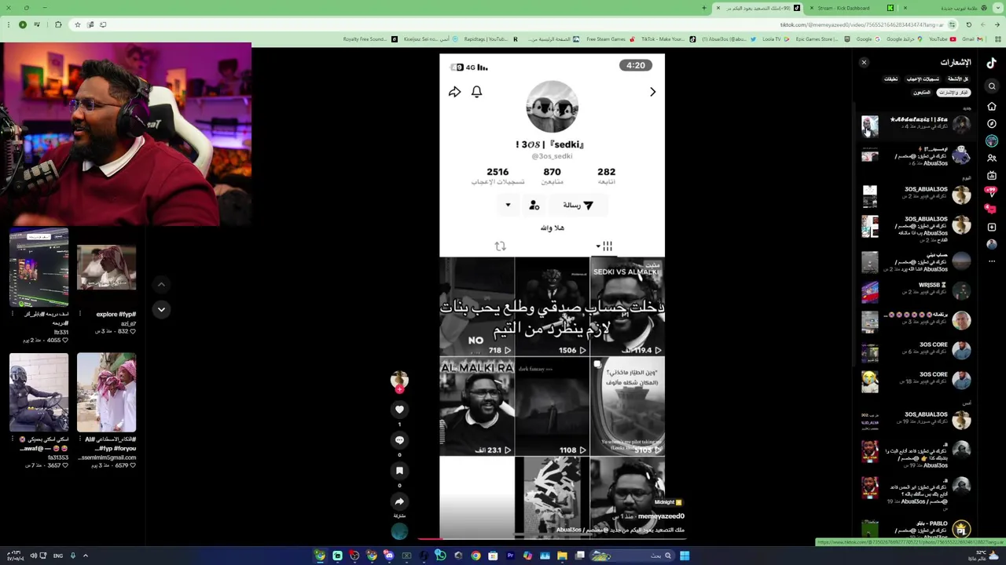Open Discord from the taskbar
This screenshot has width=1006, height=565.
(x=388, y=556)
